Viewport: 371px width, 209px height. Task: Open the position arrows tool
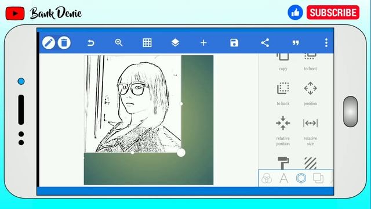pos(311,93)
